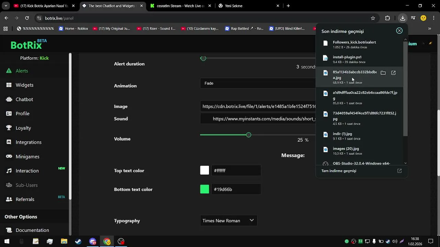This screenshot has width=440, height=247.
Task: Open a new browser tab
Action: click(x=288, y=6)
